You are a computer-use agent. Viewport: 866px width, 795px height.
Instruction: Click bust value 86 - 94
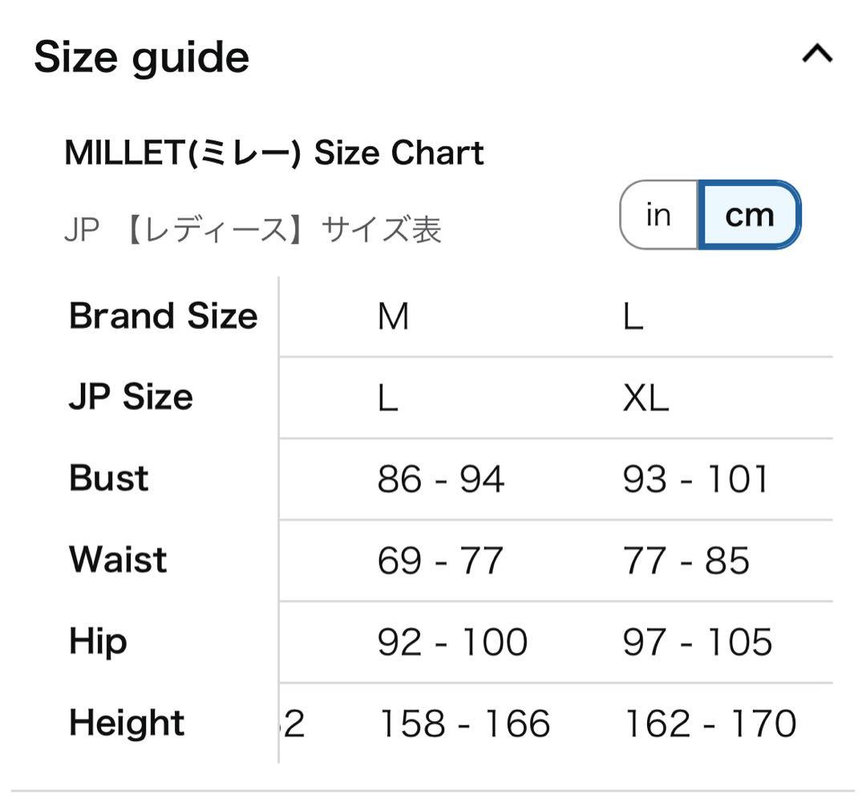440,480
